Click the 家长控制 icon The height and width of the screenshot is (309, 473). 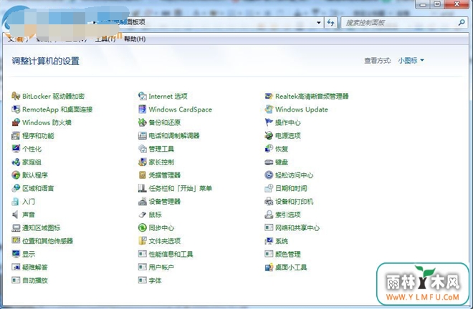click(x=143, y=162)
